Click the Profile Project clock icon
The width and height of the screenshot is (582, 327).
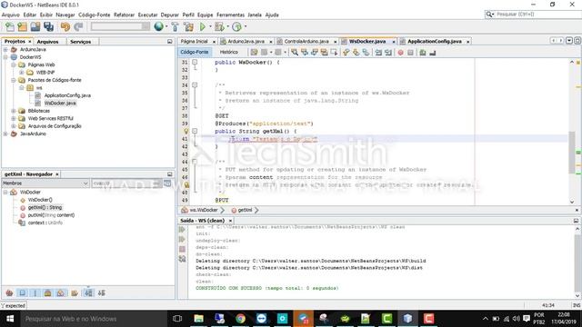pyautogui.click(x=236, y=26)
